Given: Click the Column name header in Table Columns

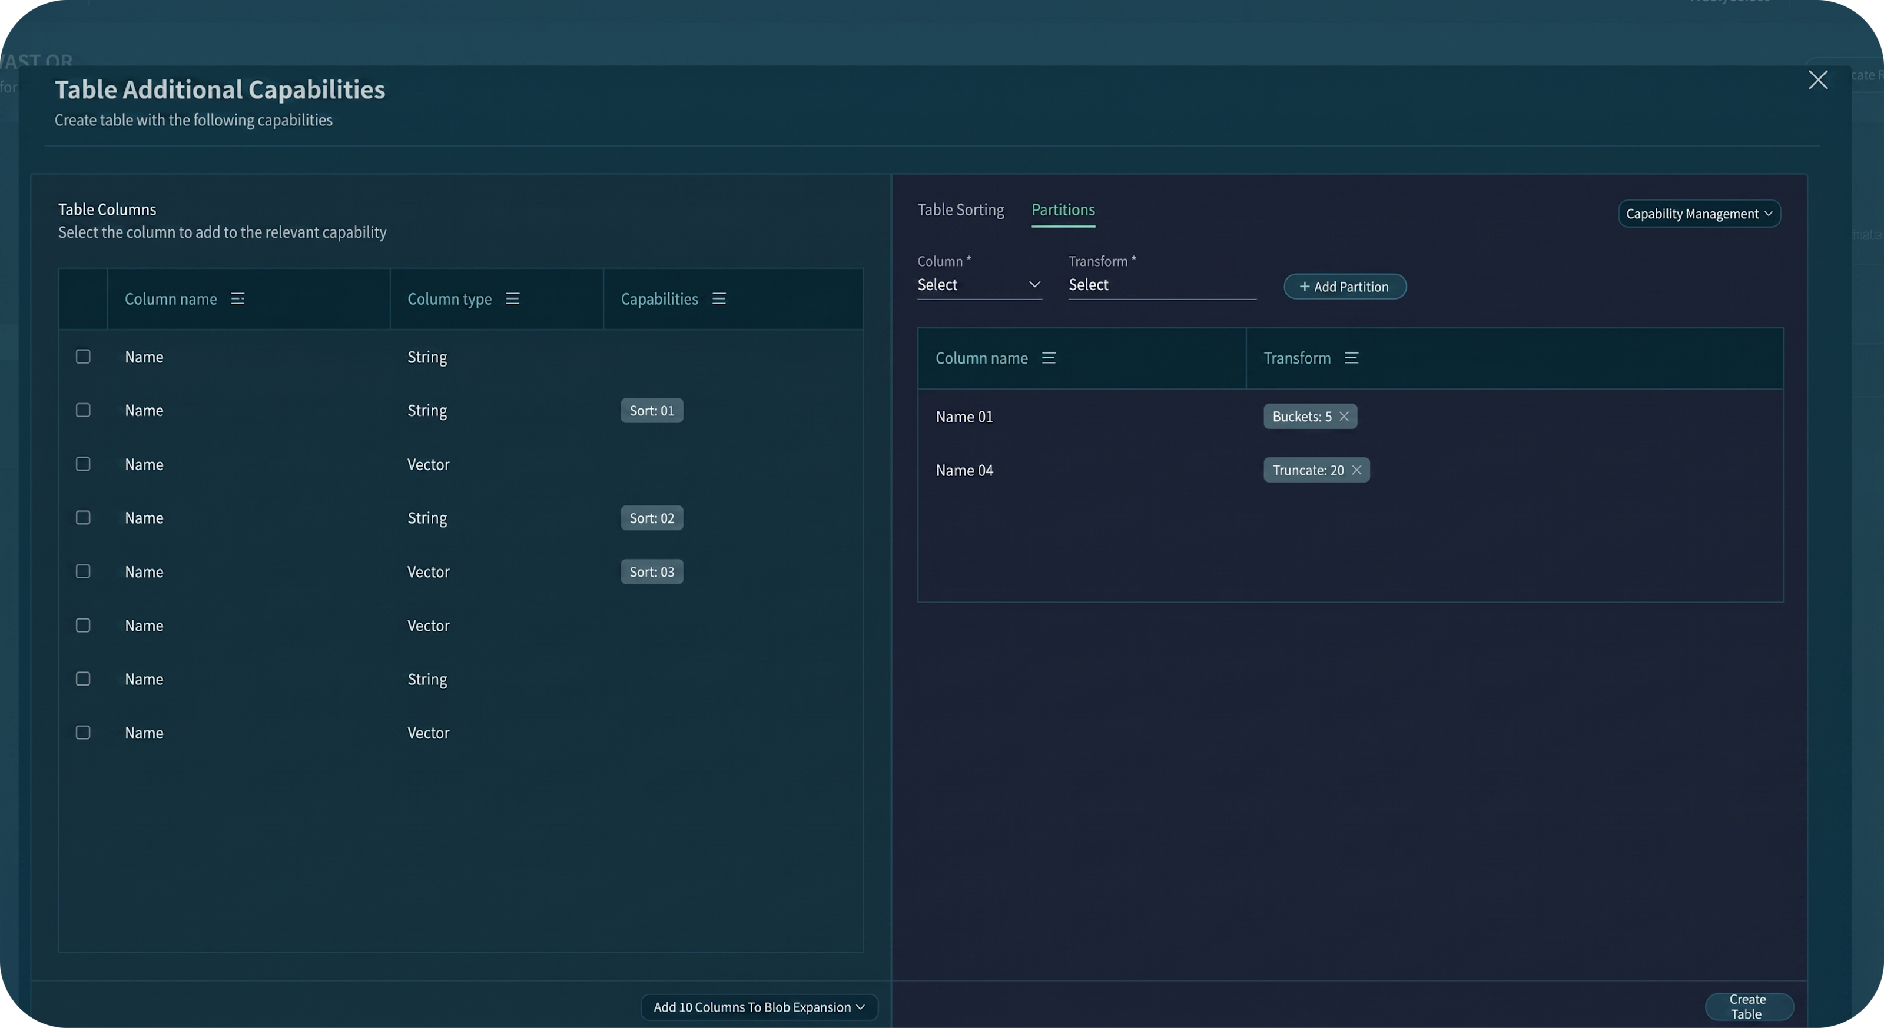Looking at the screenshot, I should pos(171,299).
